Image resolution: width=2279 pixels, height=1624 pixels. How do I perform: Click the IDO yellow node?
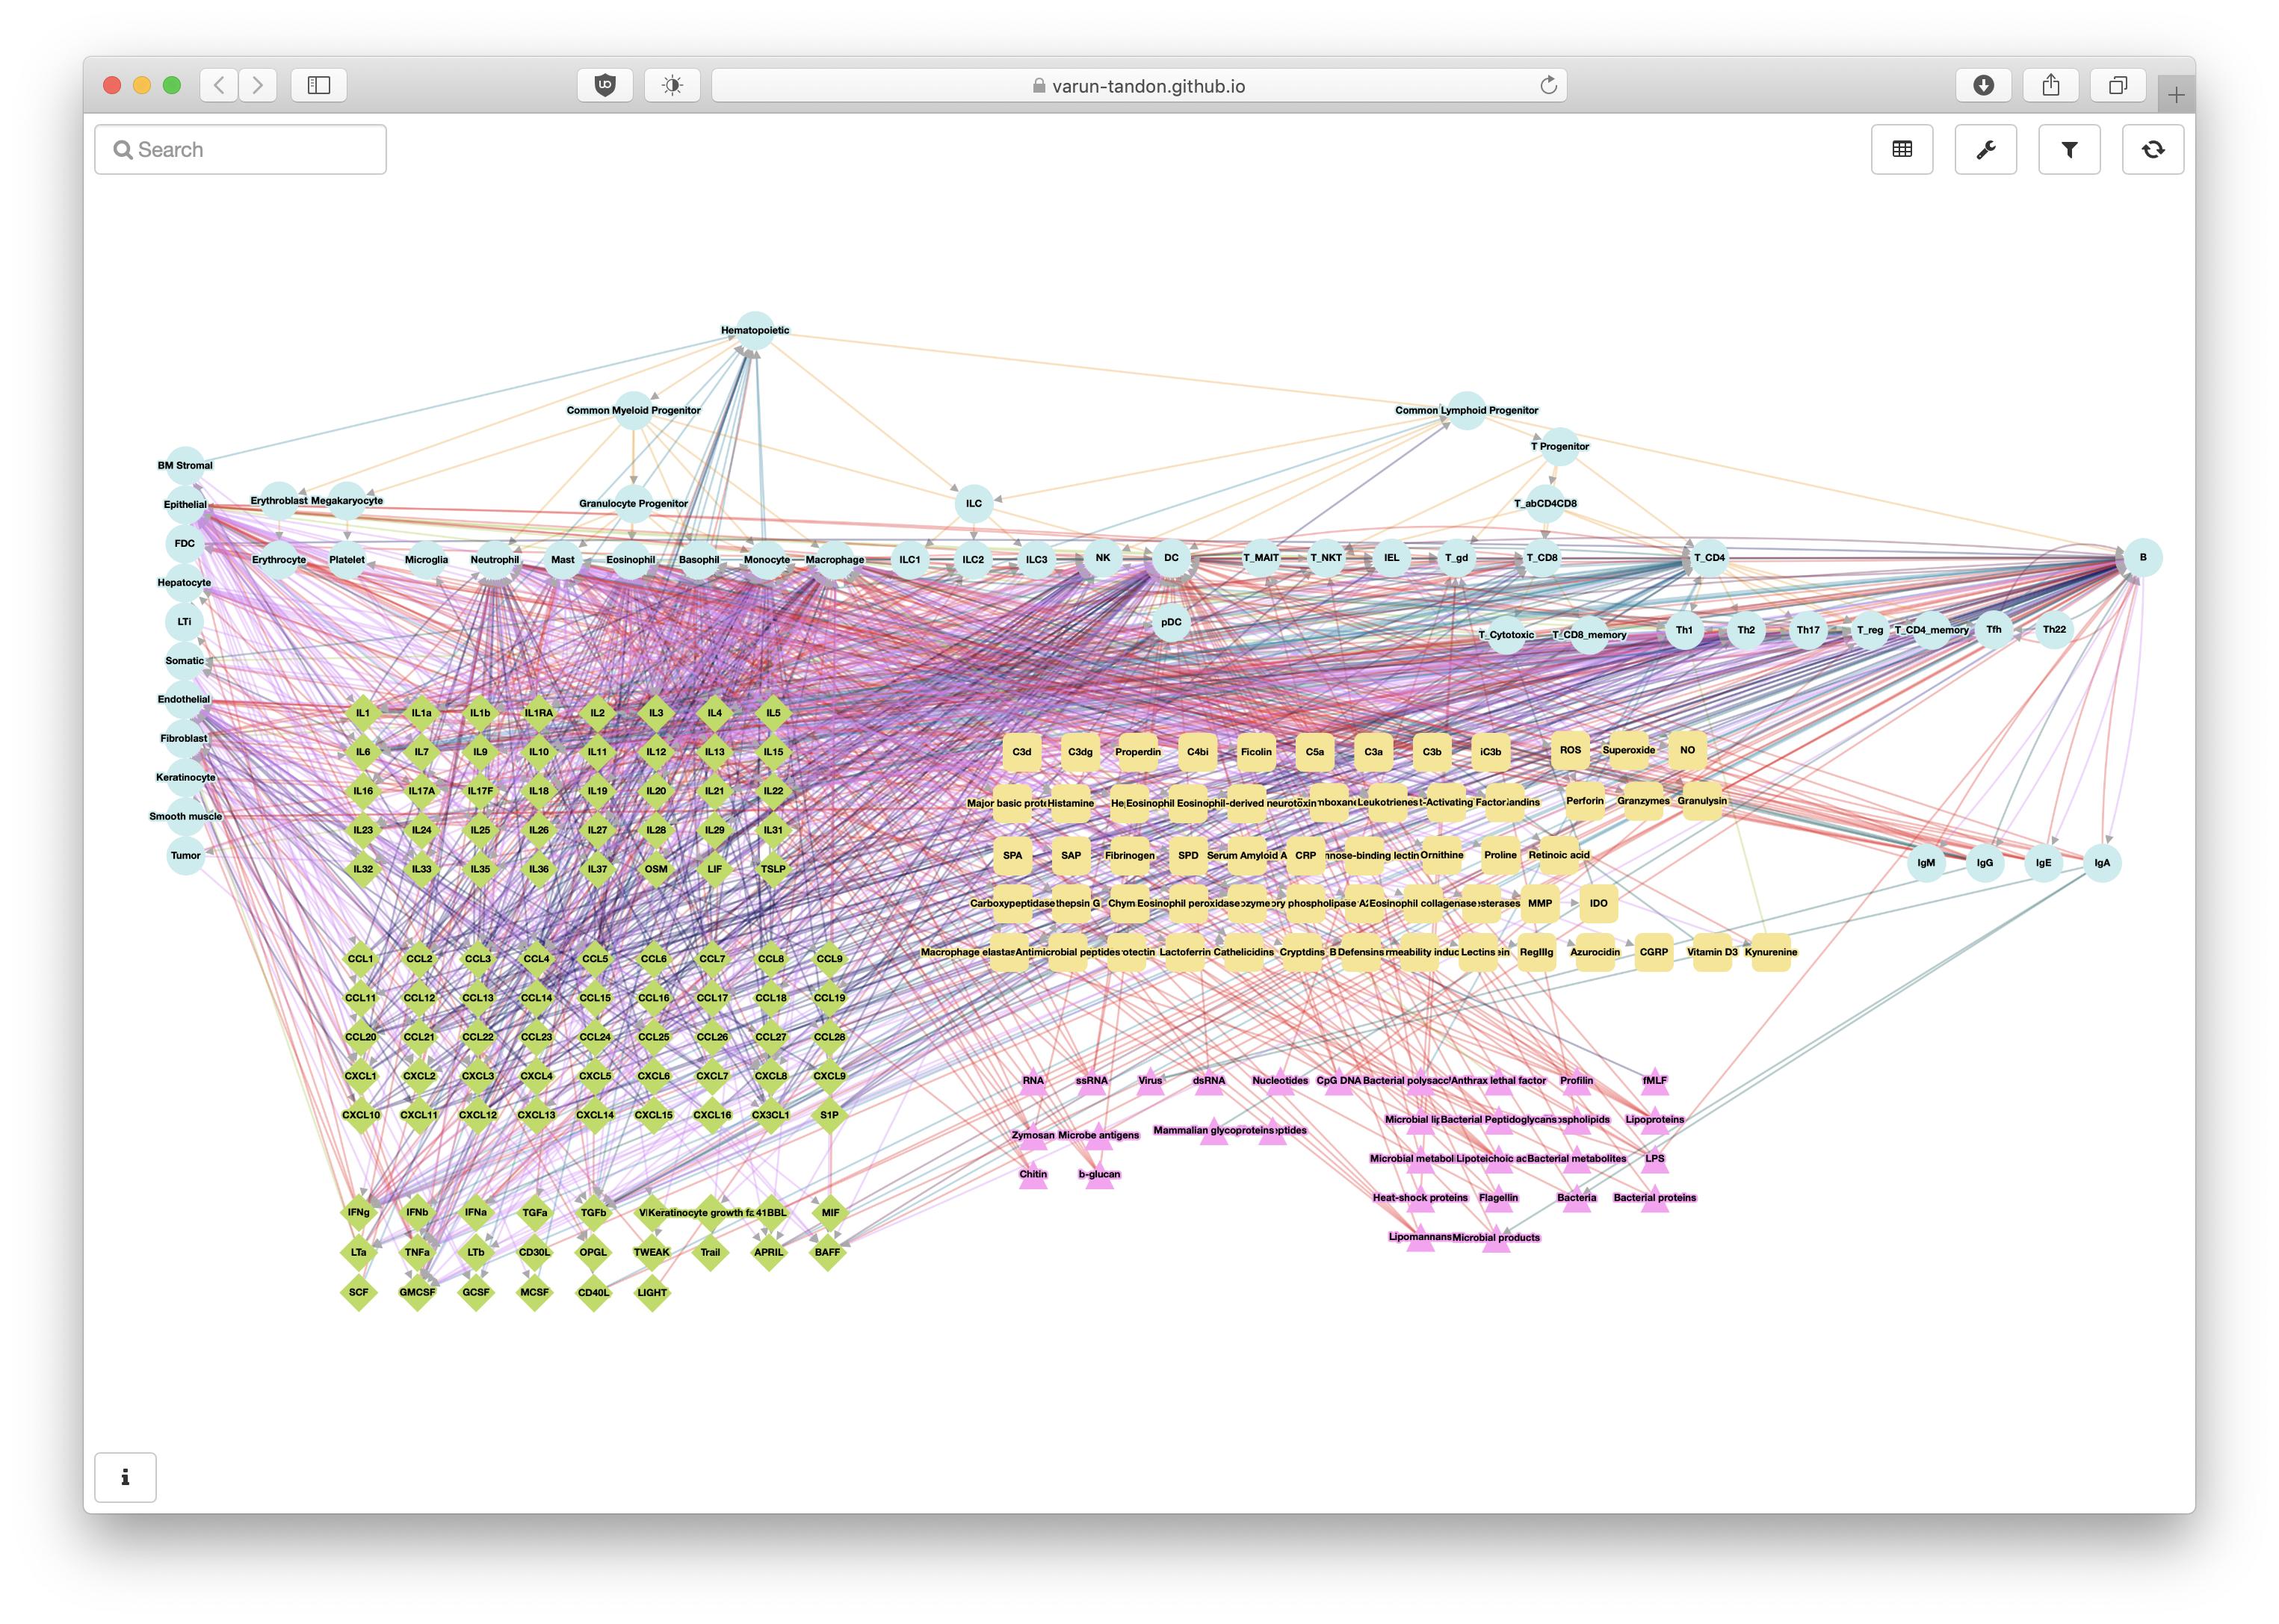[x=1598, y=903]
